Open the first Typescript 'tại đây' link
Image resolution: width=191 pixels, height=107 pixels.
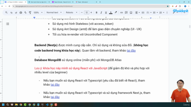click(x=55, y=84)
